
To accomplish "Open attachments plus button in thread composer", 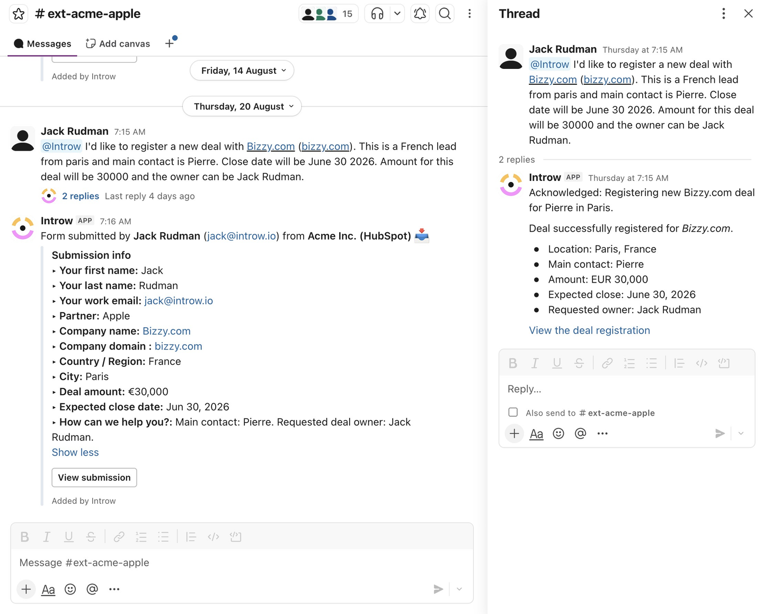I will coord(514,434).
